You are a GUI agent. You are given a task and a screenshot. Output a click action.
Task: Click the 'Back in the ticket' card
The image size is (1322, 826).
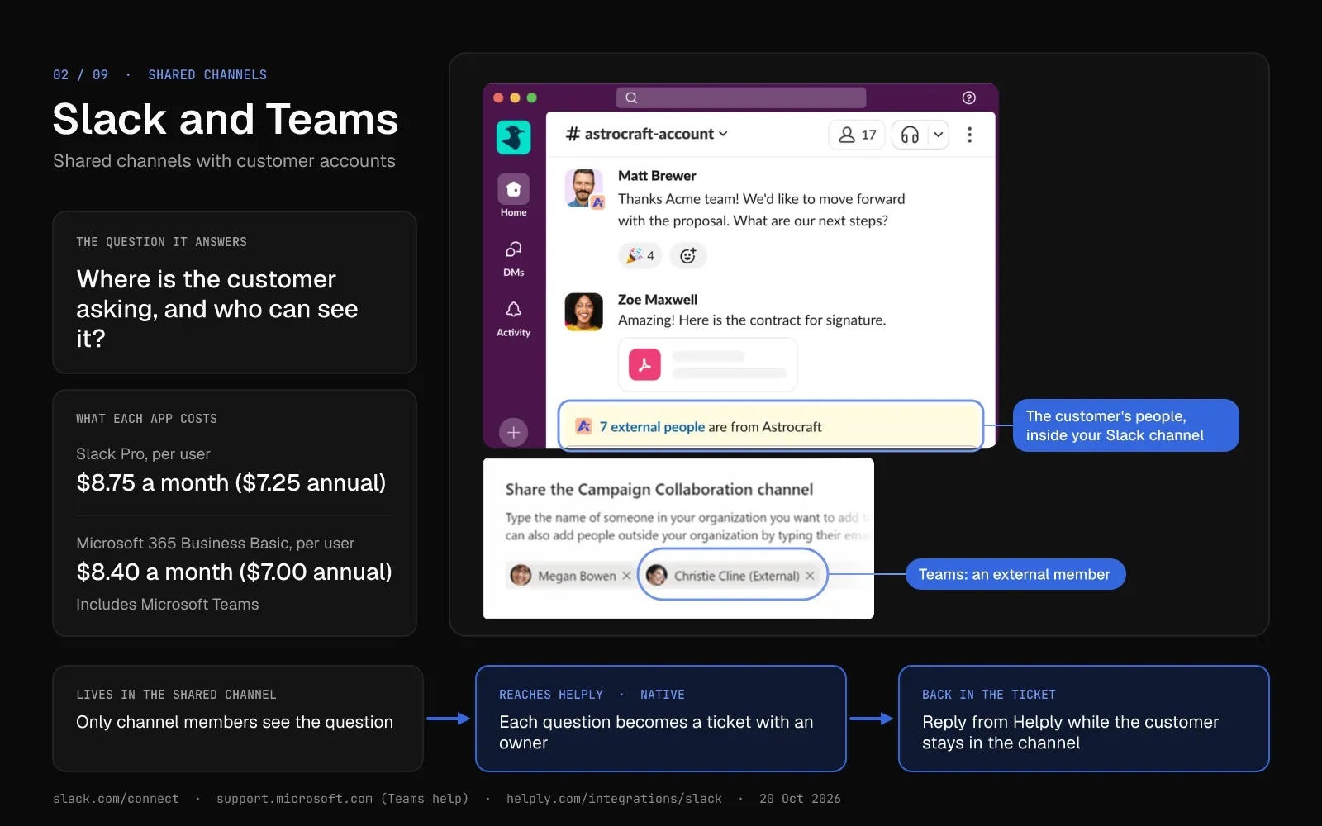(x=1084, y=719)
